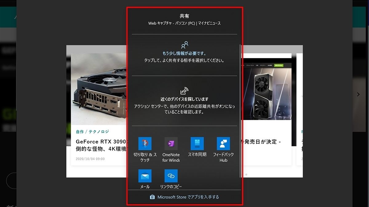Click the 自作 / テクノロジ category link
This screenshot has width=369, height=207.
[x=93, y=132]
